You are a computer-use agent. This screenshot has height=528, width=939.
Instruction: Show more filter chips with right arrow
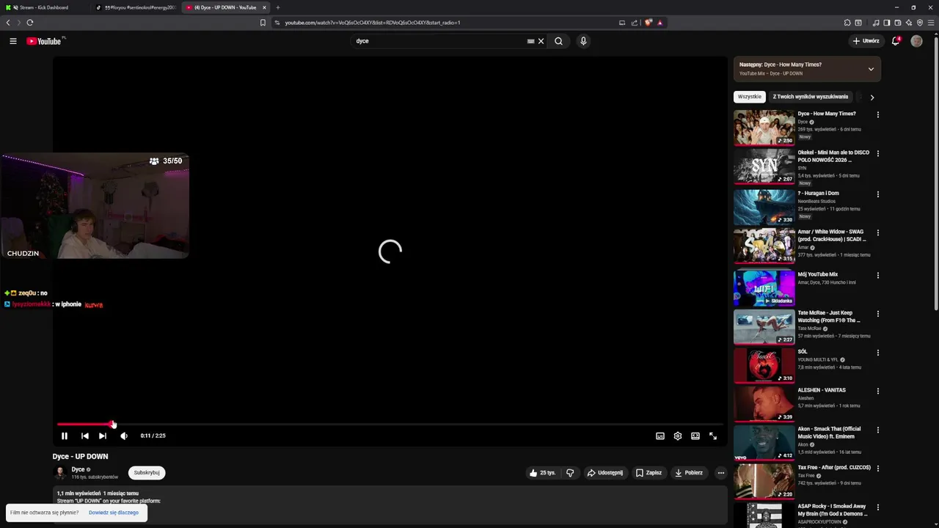point(872,97)
